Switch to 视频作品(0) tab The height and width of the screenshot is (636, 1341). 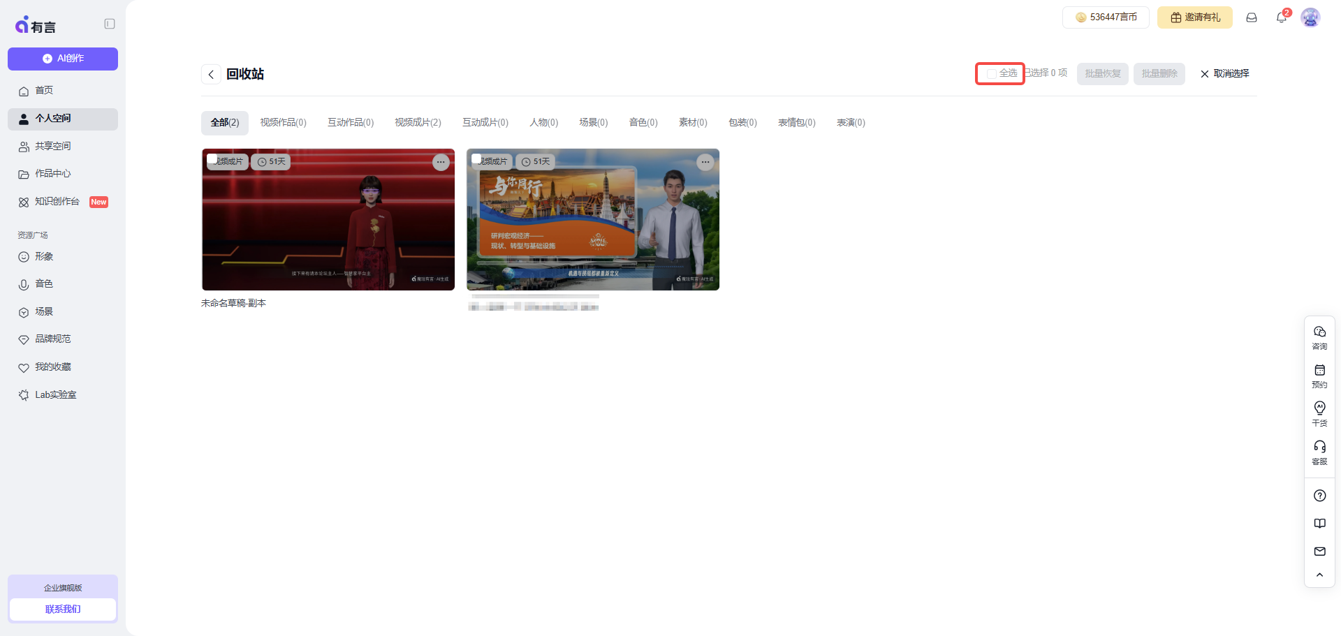pyautogui.click(x=283, y=123)
